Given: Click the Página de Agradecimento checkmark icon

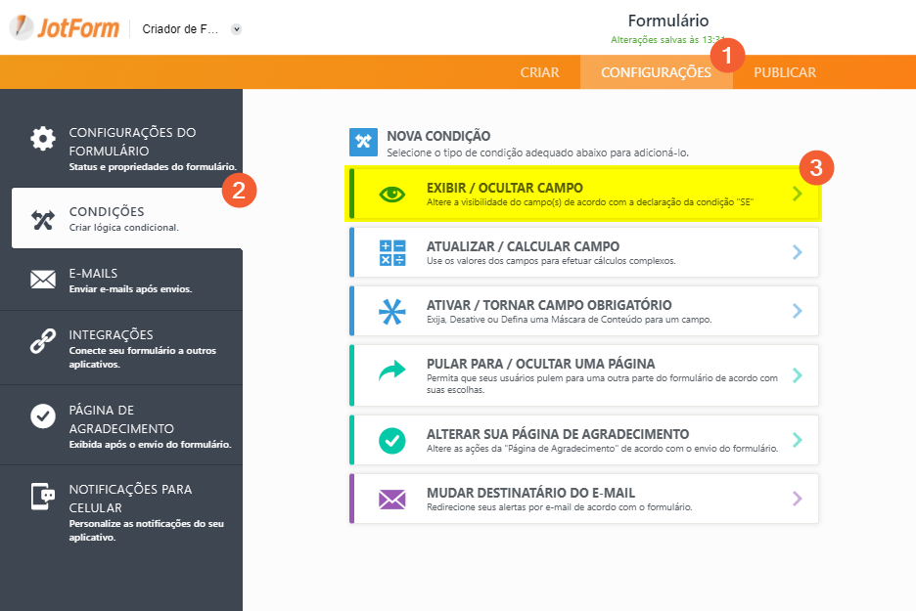Looking at the screenshot, I should [43, 416].
